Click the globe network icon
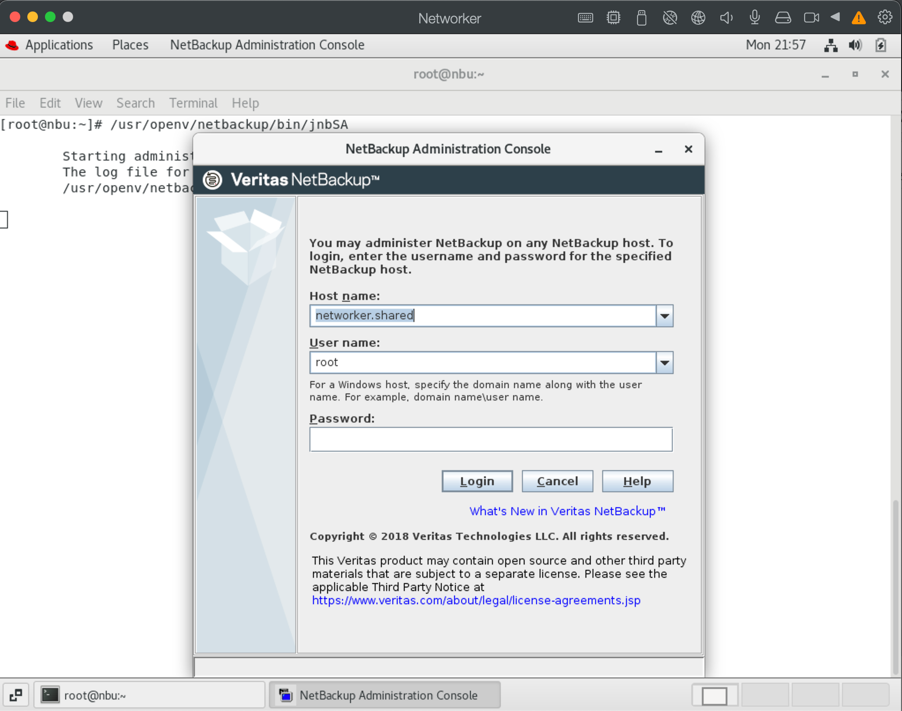Screen dimensions: 902x711 698,18
